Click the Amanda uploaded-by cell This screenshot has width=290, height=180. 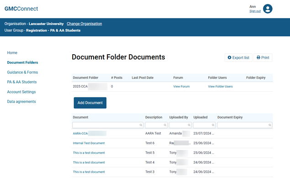179,134
